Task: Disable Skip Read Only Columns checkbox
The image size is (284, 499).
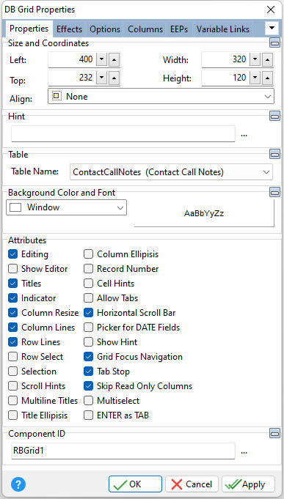Action: coord(88,386)
